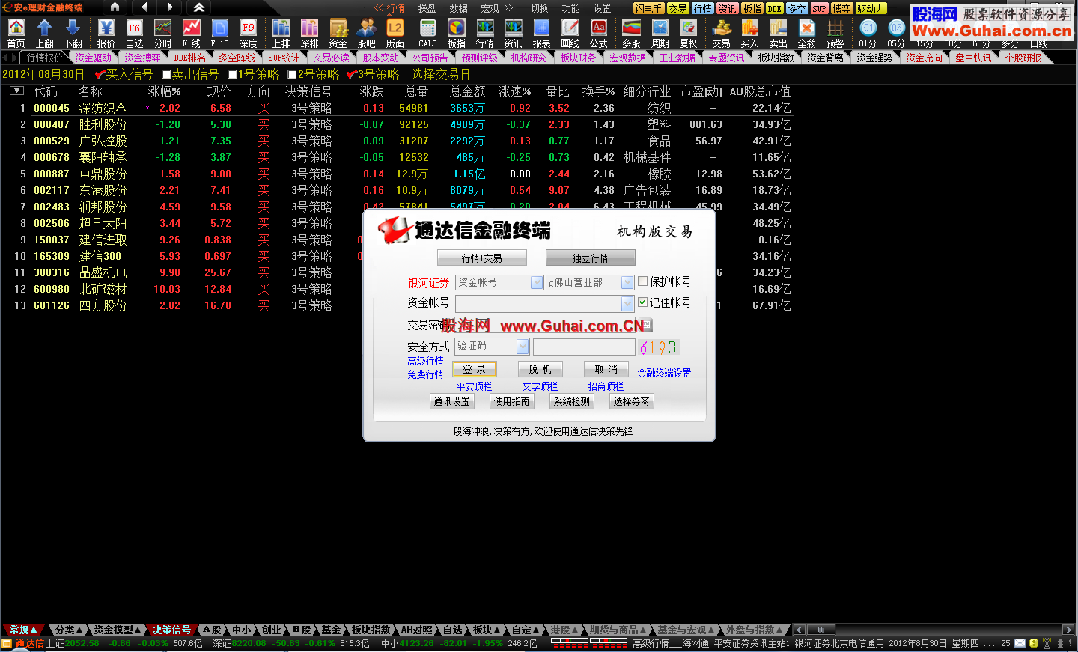This screenshot has width=1078, height=652.
Task: Open the CALC calculator icon
Action: [427, 34]
